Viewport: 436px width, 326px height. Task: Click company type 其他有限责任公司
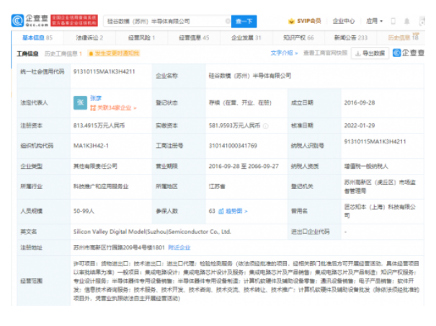[95, 166]
